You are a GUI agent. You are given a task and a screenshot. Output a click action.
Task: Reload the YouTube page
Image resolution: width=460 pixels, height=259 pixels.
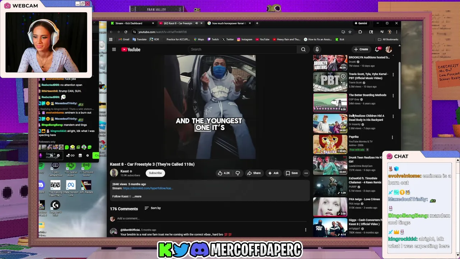coord(126,32)
